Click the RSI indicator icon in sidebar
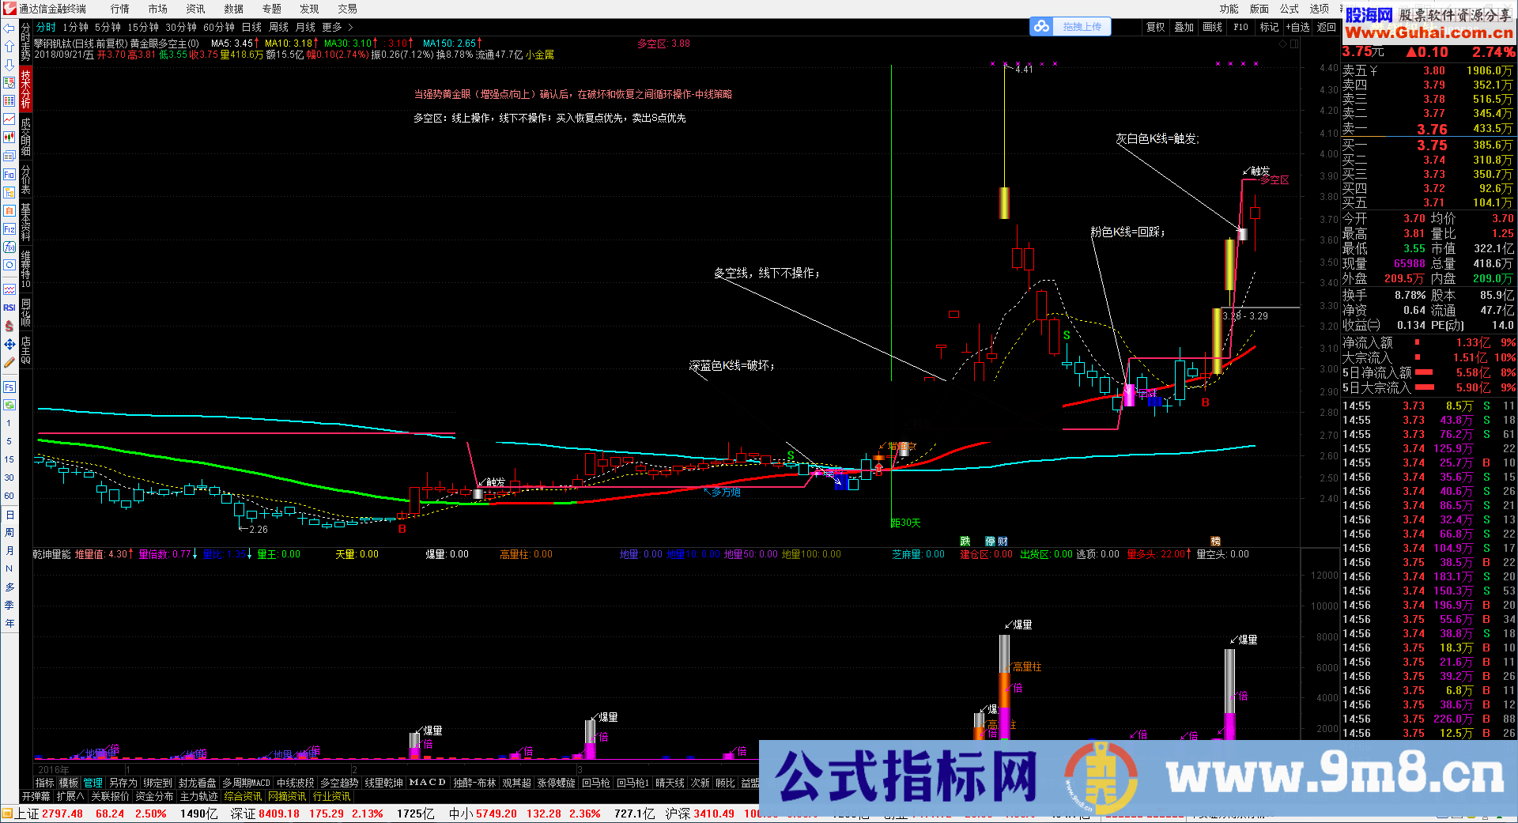This screenshot has width=1518, height=823. click(x=9, y=307)
